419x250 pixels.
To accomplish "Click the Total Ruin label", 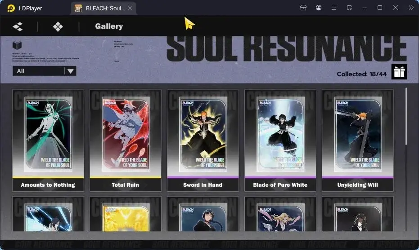I will click(125, 185).
